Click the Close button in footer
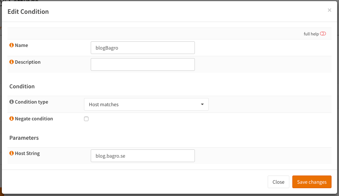 (278, 182)
